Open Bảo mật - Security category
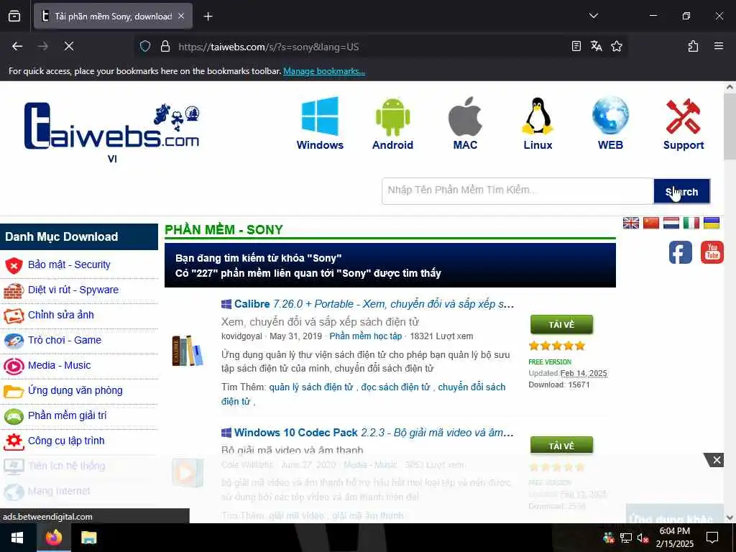This screenshot has width=736, height=552. (69, 264)
